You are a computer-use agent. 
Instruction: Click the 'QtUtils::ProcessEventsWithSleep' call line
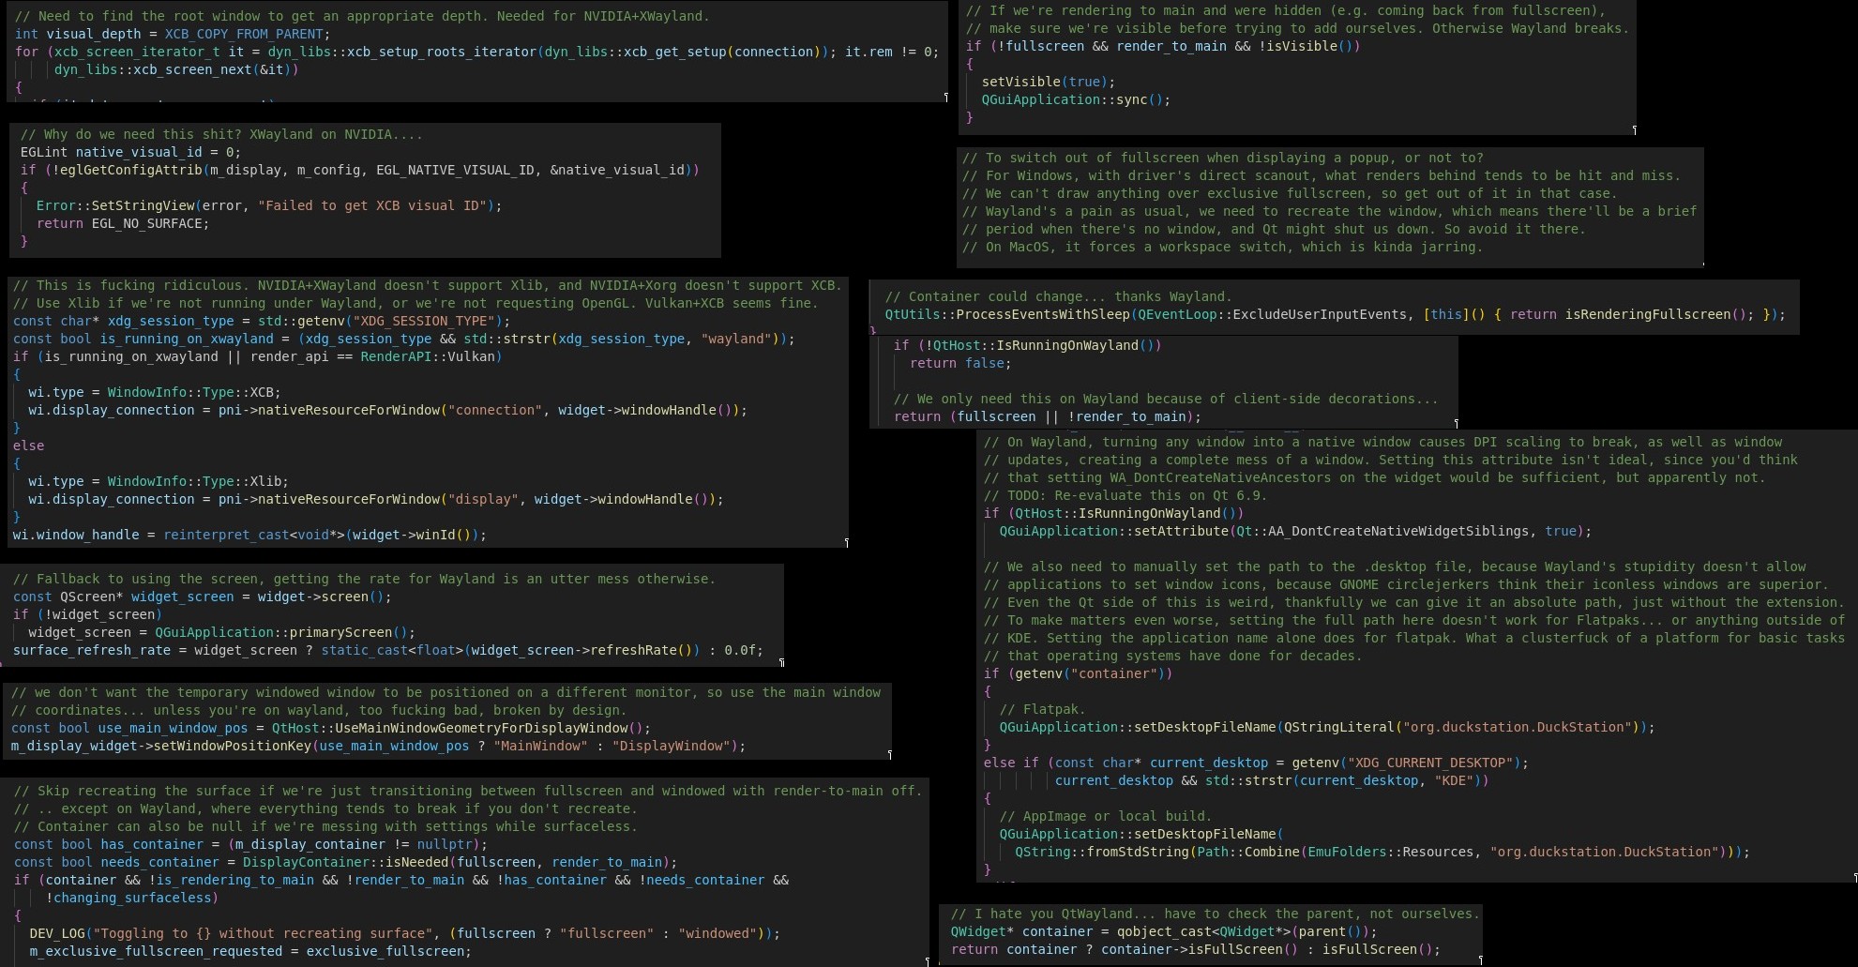point(1335,314)
